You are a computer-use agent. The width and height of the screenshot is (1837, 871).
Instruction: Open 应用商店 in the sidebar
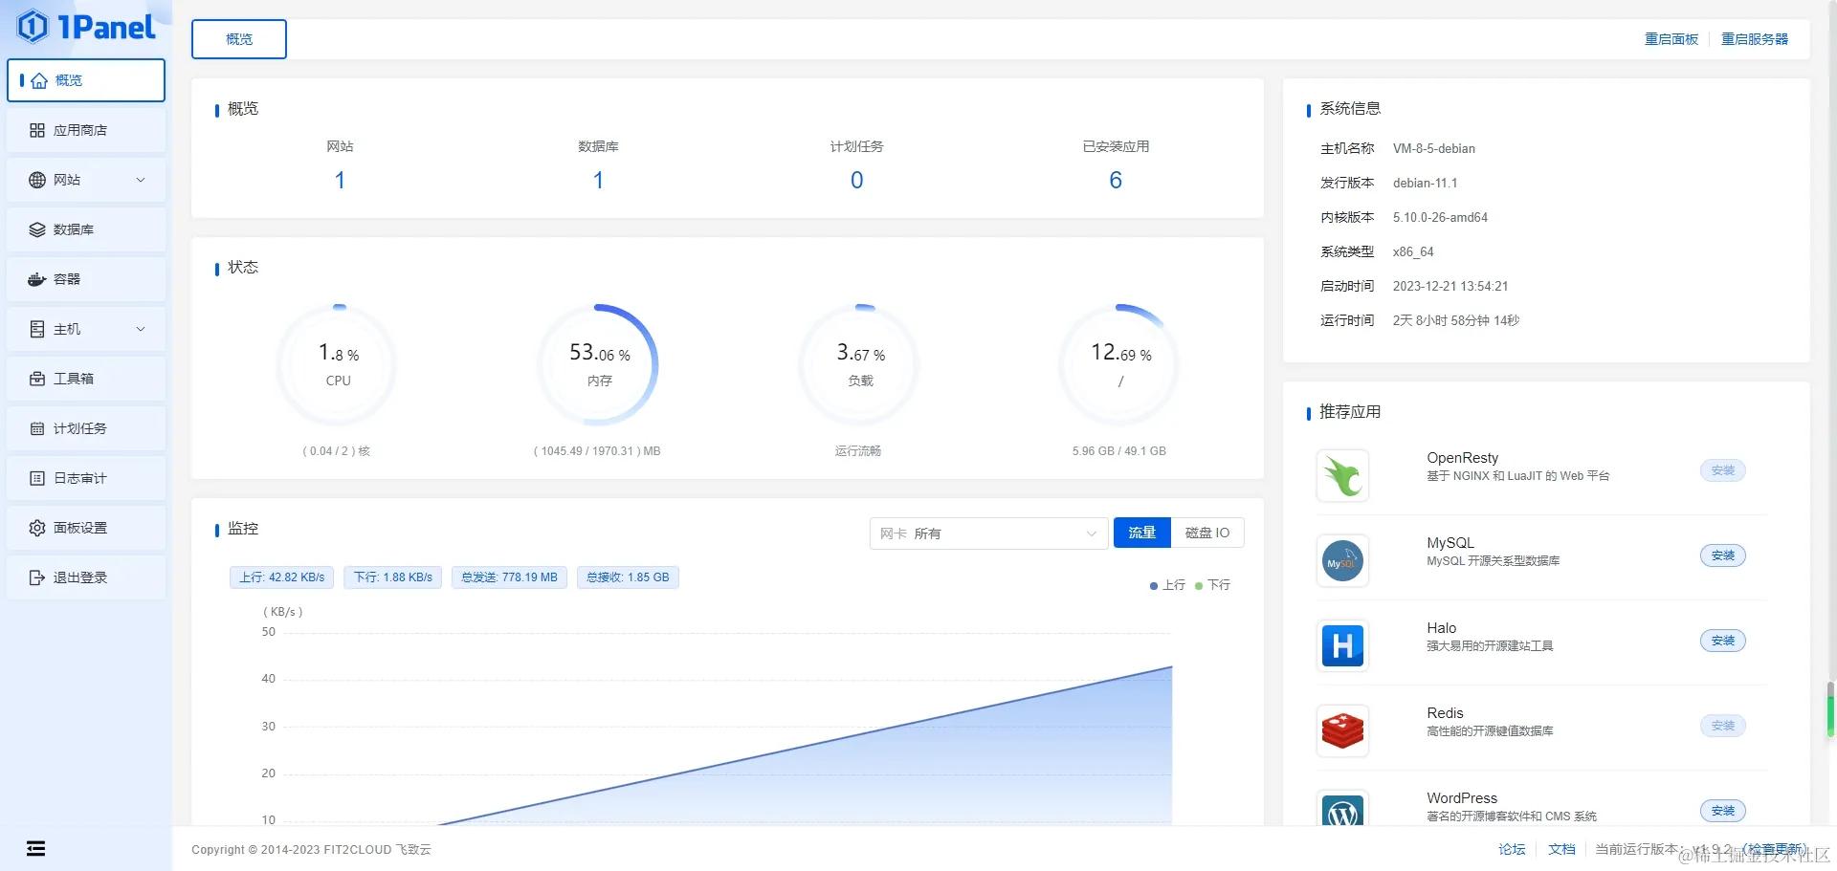coord(86,130)
